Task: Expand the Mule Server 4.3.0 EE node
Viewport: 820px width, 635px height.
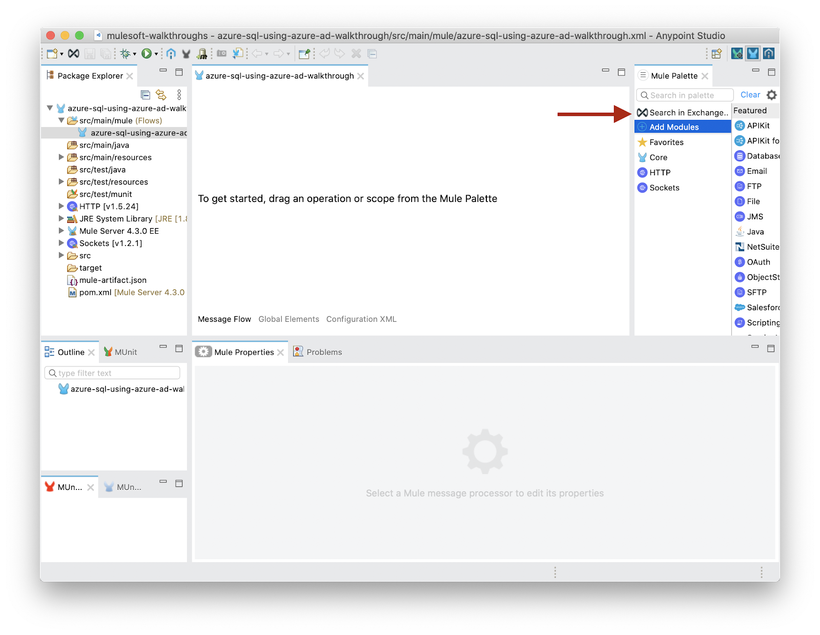Action: [61, 231]
